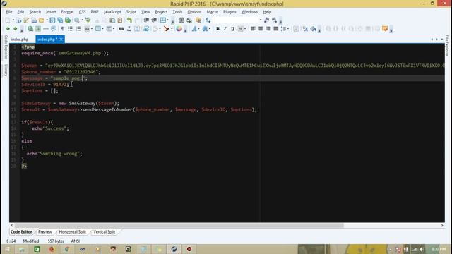
Task: Click the 'Modified' status bar entry
Action: click(x=31, y=241)
